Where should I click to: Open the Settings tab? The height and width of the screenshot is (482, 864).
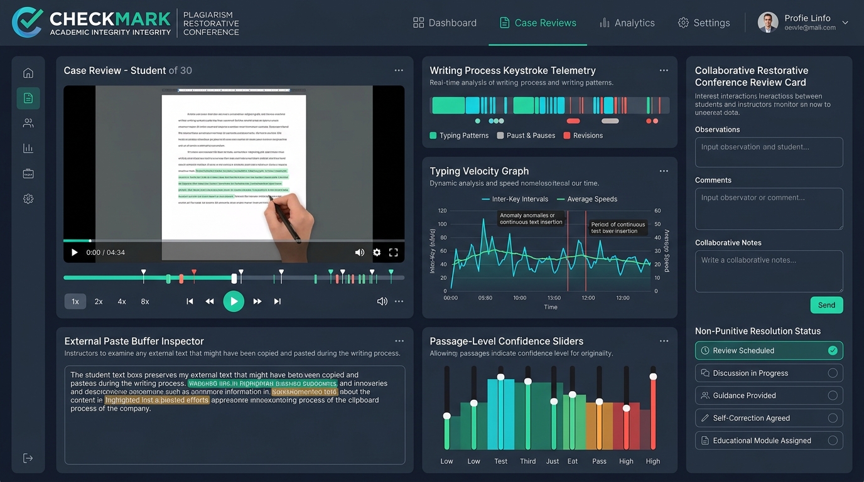click(x=704, y=23)
